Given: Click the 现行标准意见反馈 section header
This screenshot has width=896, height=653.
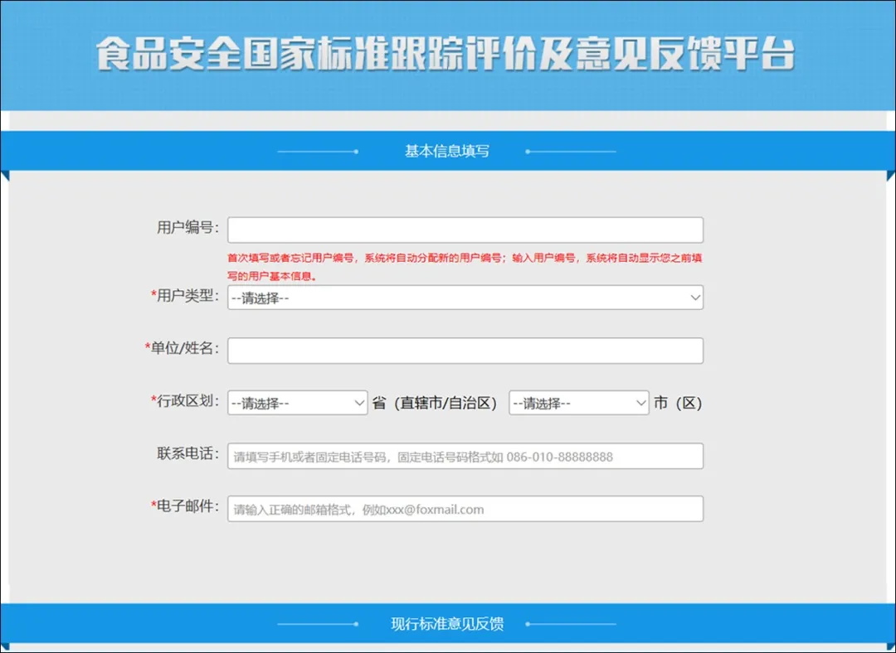Looking at the screenshot, I should click(x=446, y=624).
